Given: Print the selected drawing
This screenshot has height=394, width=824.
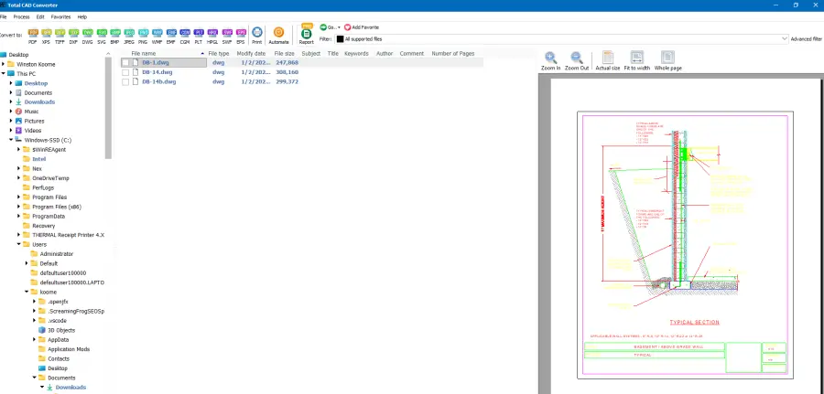Looking at the screenshot, I should (257, 35).
